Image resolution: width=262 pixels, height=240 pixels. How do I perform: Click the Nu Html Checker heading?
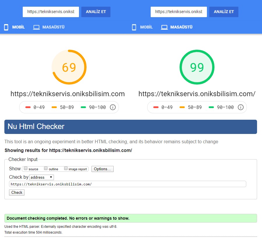36,126
